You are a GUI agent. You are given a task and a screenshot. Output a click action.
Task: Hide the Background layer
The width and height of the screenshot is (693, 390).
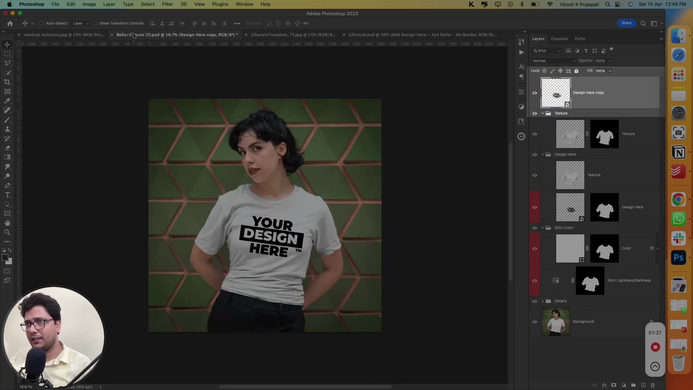[x=535, y=322]
